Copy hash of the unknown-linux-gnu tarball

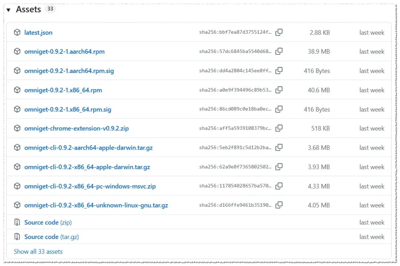tap(279, 205)
